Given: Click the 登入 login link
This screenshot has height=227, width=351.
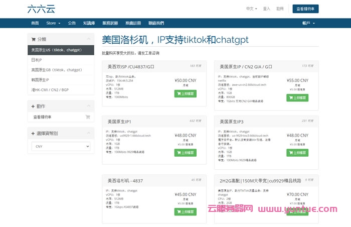Looking at the screenshot, I should point(267,9).
